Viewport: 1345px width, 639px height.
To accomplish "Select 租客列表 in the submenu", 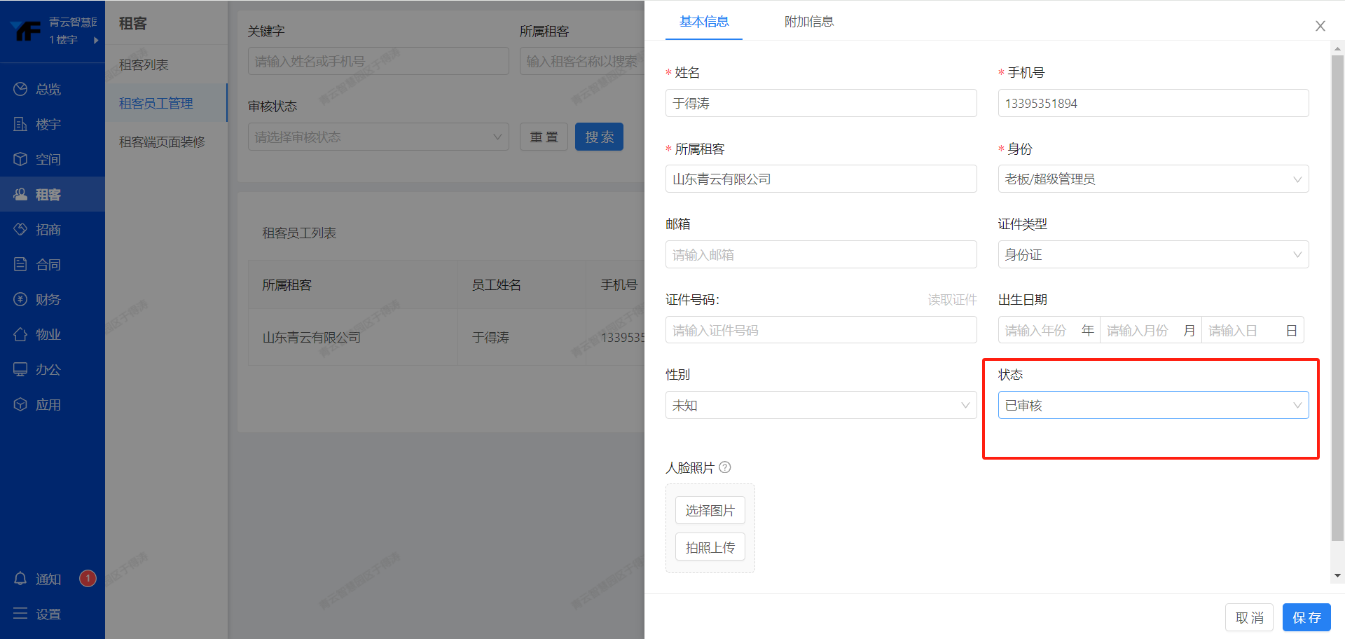I will (144, 64).
